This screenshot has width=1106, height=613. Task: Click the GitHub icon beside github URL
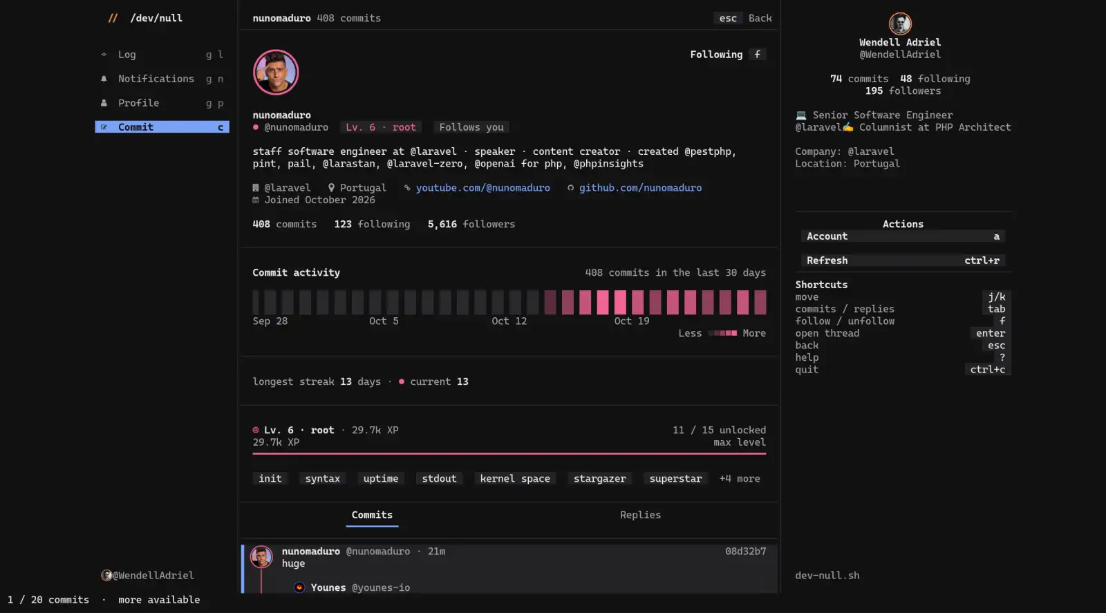click(570, 188)
